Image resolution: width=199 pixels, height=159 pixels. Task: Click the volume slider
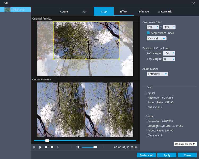coord(89,147)
